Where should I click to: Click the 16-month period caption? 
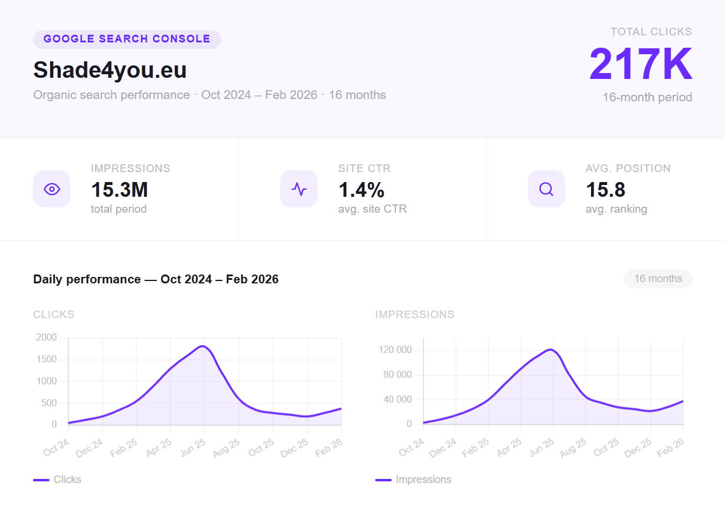coord(647,97)
